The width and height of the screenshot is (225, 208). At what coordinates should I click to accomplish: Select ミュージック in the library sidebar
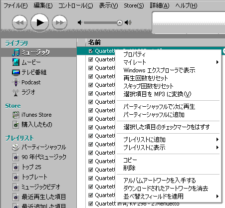38,52
